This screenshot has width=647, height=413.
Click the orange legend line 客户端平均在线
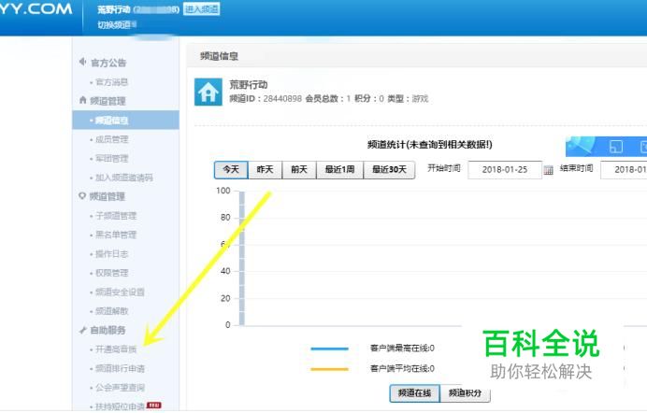click(x=329, y=369)
